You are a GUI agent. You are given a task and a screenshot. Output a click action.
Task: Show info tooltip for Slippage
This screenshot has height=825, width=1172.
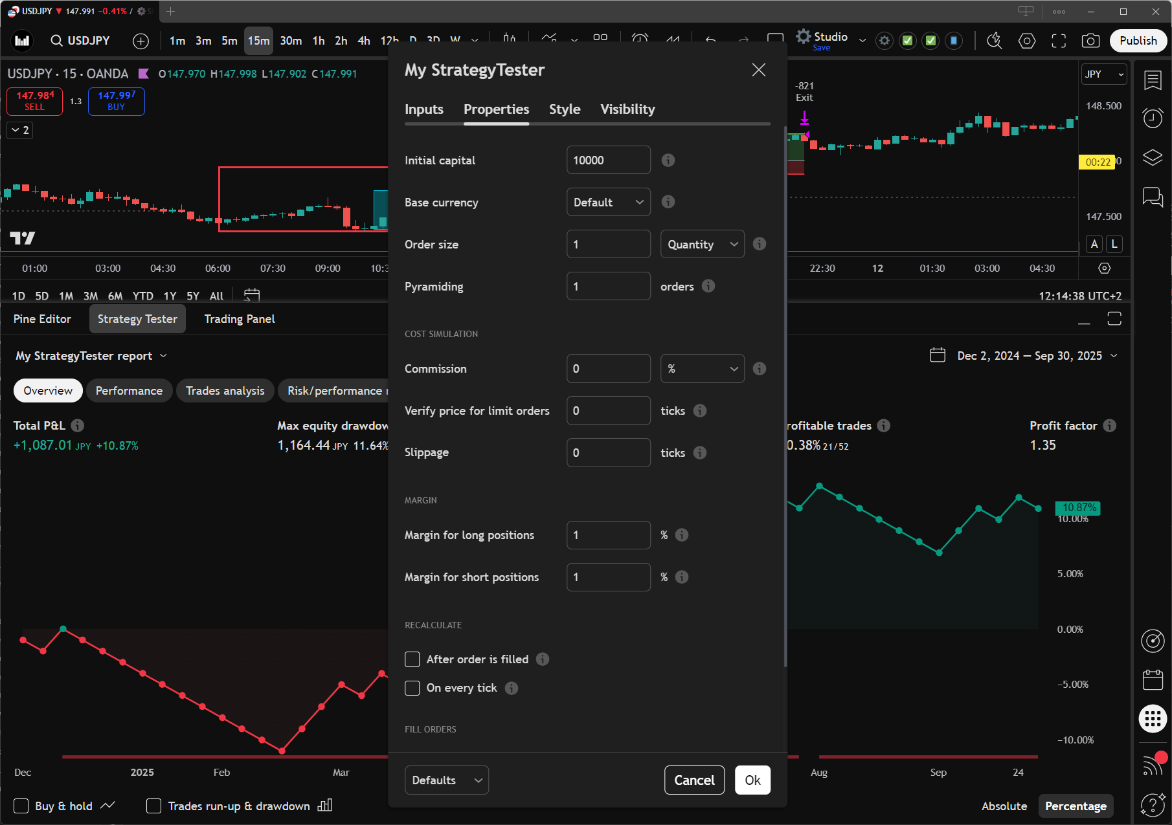click(x=700, y=452)
